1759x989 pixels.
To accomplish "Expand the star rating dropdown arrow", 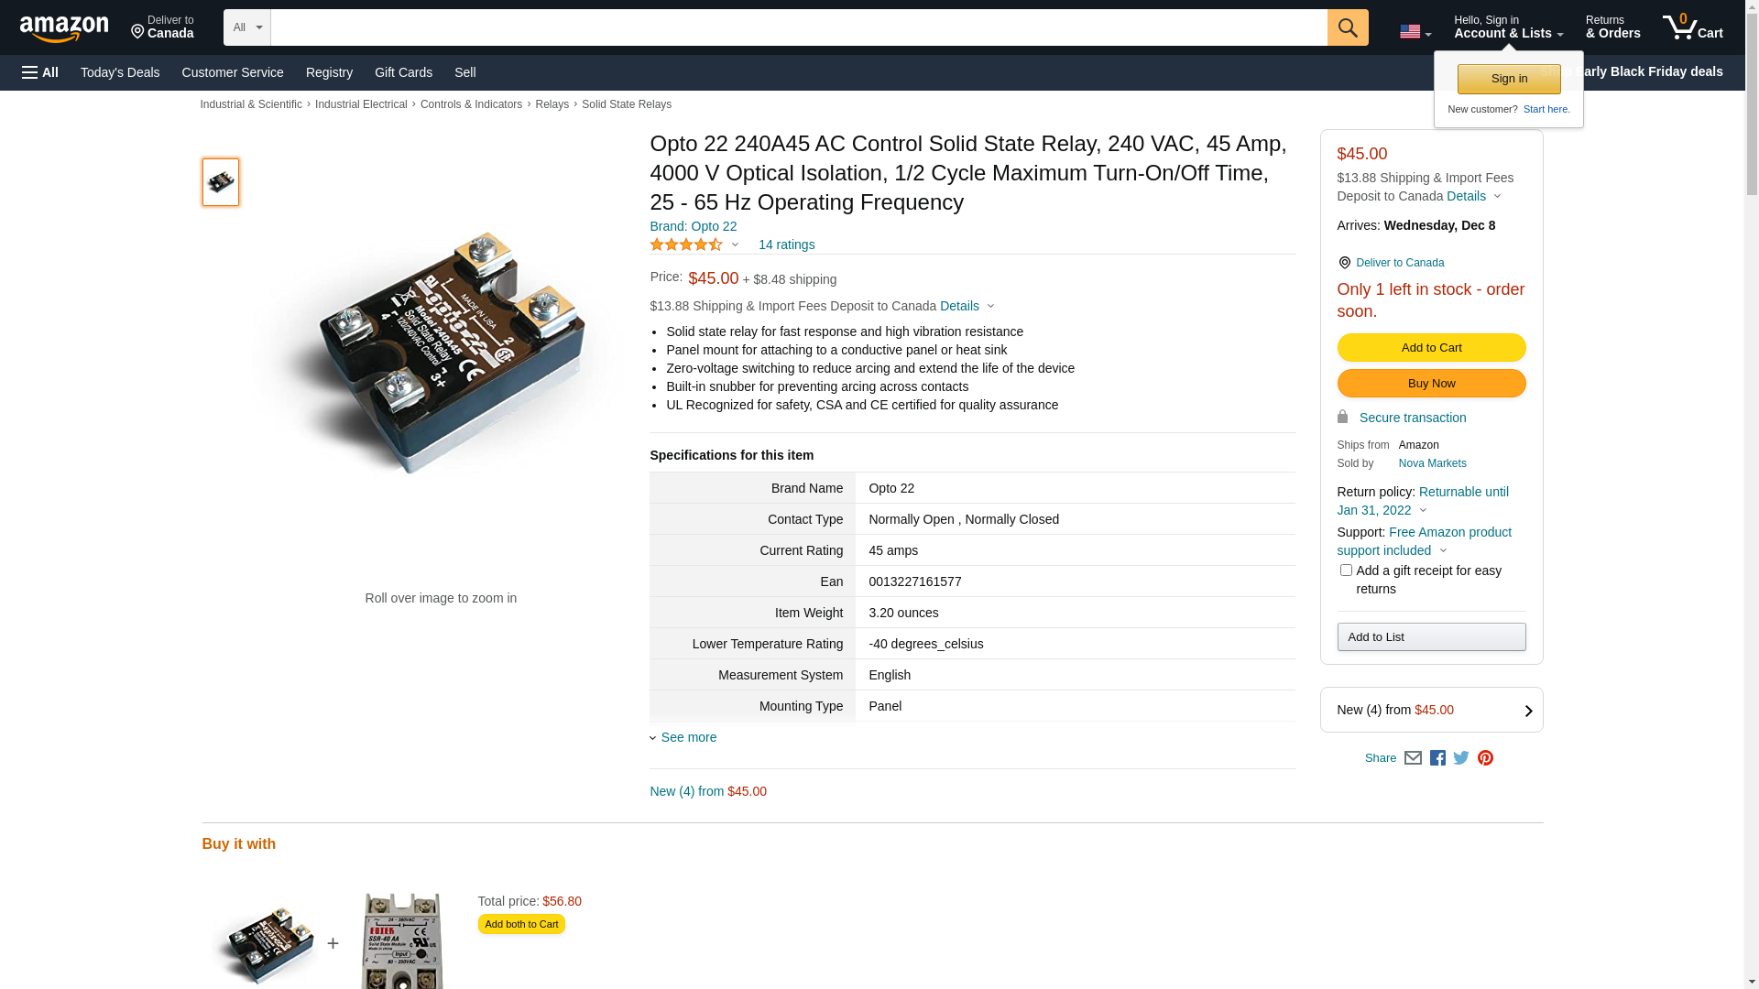I will click(x=735, y=245).
